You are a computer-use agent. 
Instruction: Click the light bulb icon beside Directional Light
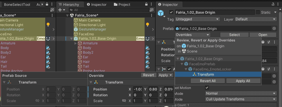click(x=148, y=25)
